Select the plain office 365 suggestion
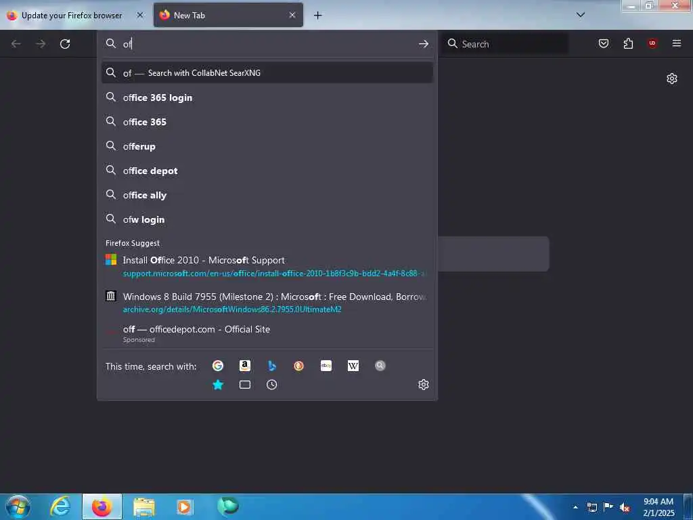Viewport: 693px width, 520px height. click(x=267, y=122)
